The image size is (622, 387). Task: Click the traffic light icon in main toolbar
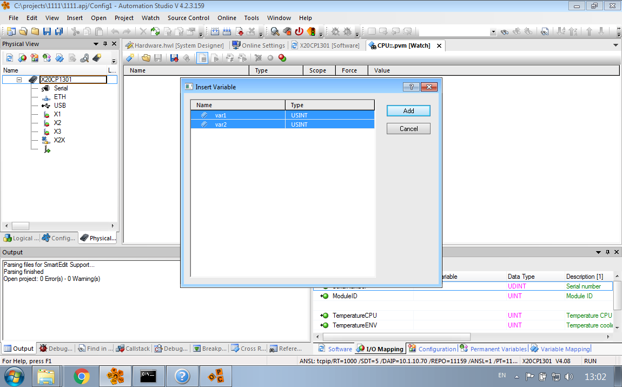point(312,31)
